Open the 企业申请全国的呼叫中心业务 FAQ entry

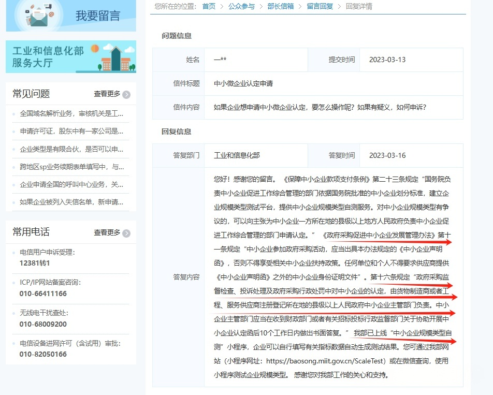pos(71,184)
